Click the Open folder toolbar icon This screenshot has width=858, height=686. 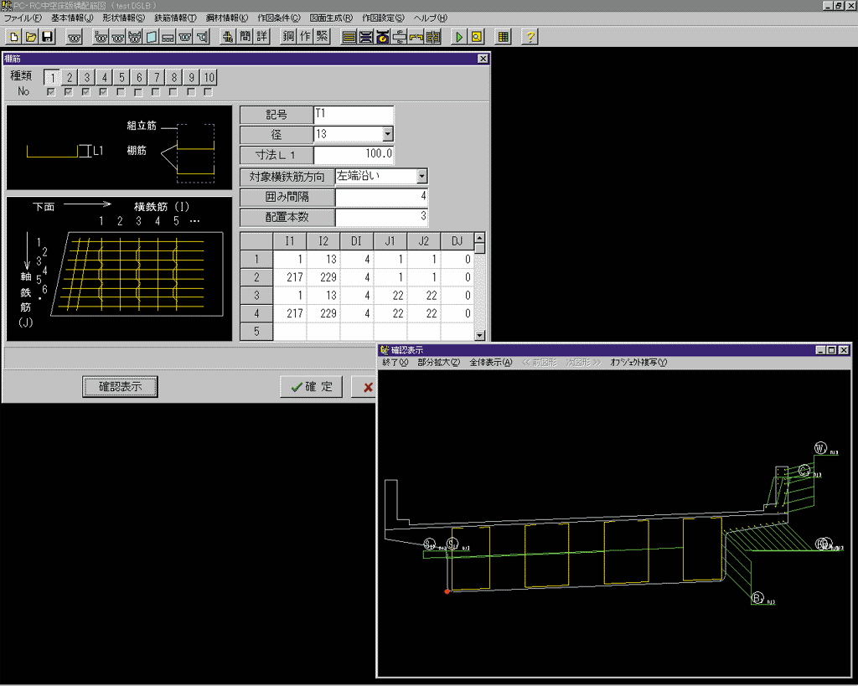[30, 37]
